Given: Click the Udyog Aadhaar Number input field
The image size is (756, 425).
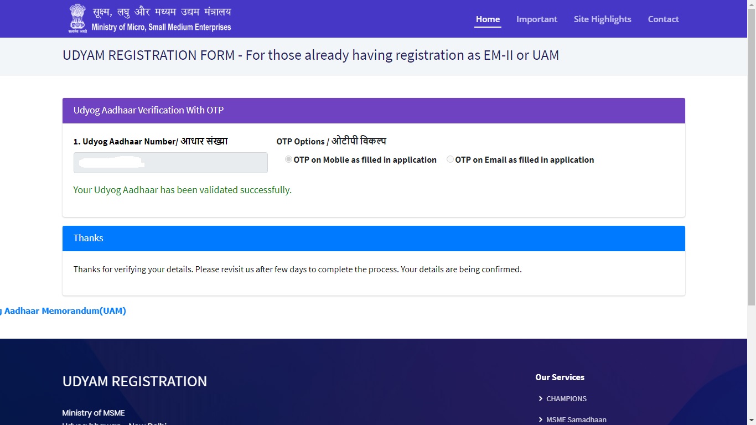Looking at the screenshot, I should (x=170, y=162).
